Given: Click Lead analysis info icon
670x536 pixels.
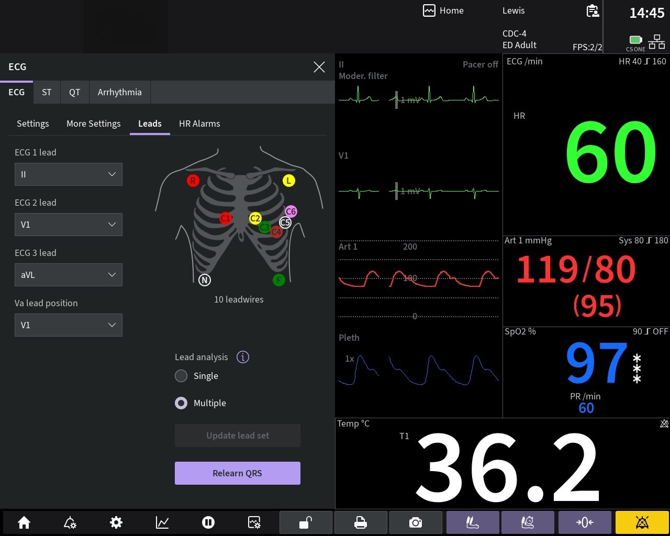Looking at the screenshot, I should 243,357.
